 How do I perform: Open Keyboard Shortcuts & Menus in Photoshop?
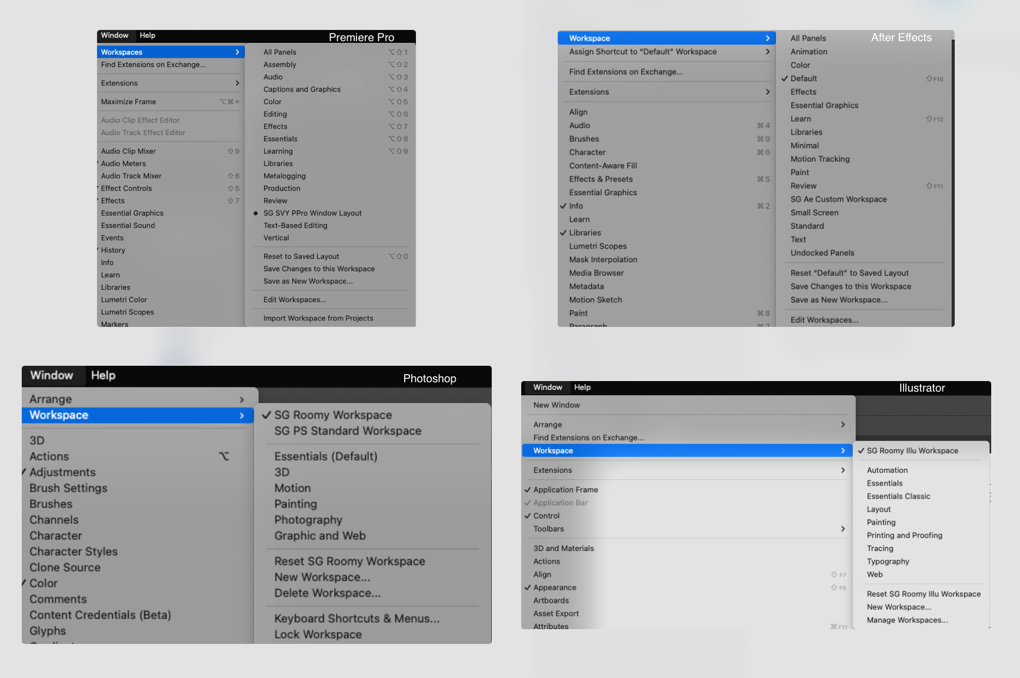pos(356,618)
